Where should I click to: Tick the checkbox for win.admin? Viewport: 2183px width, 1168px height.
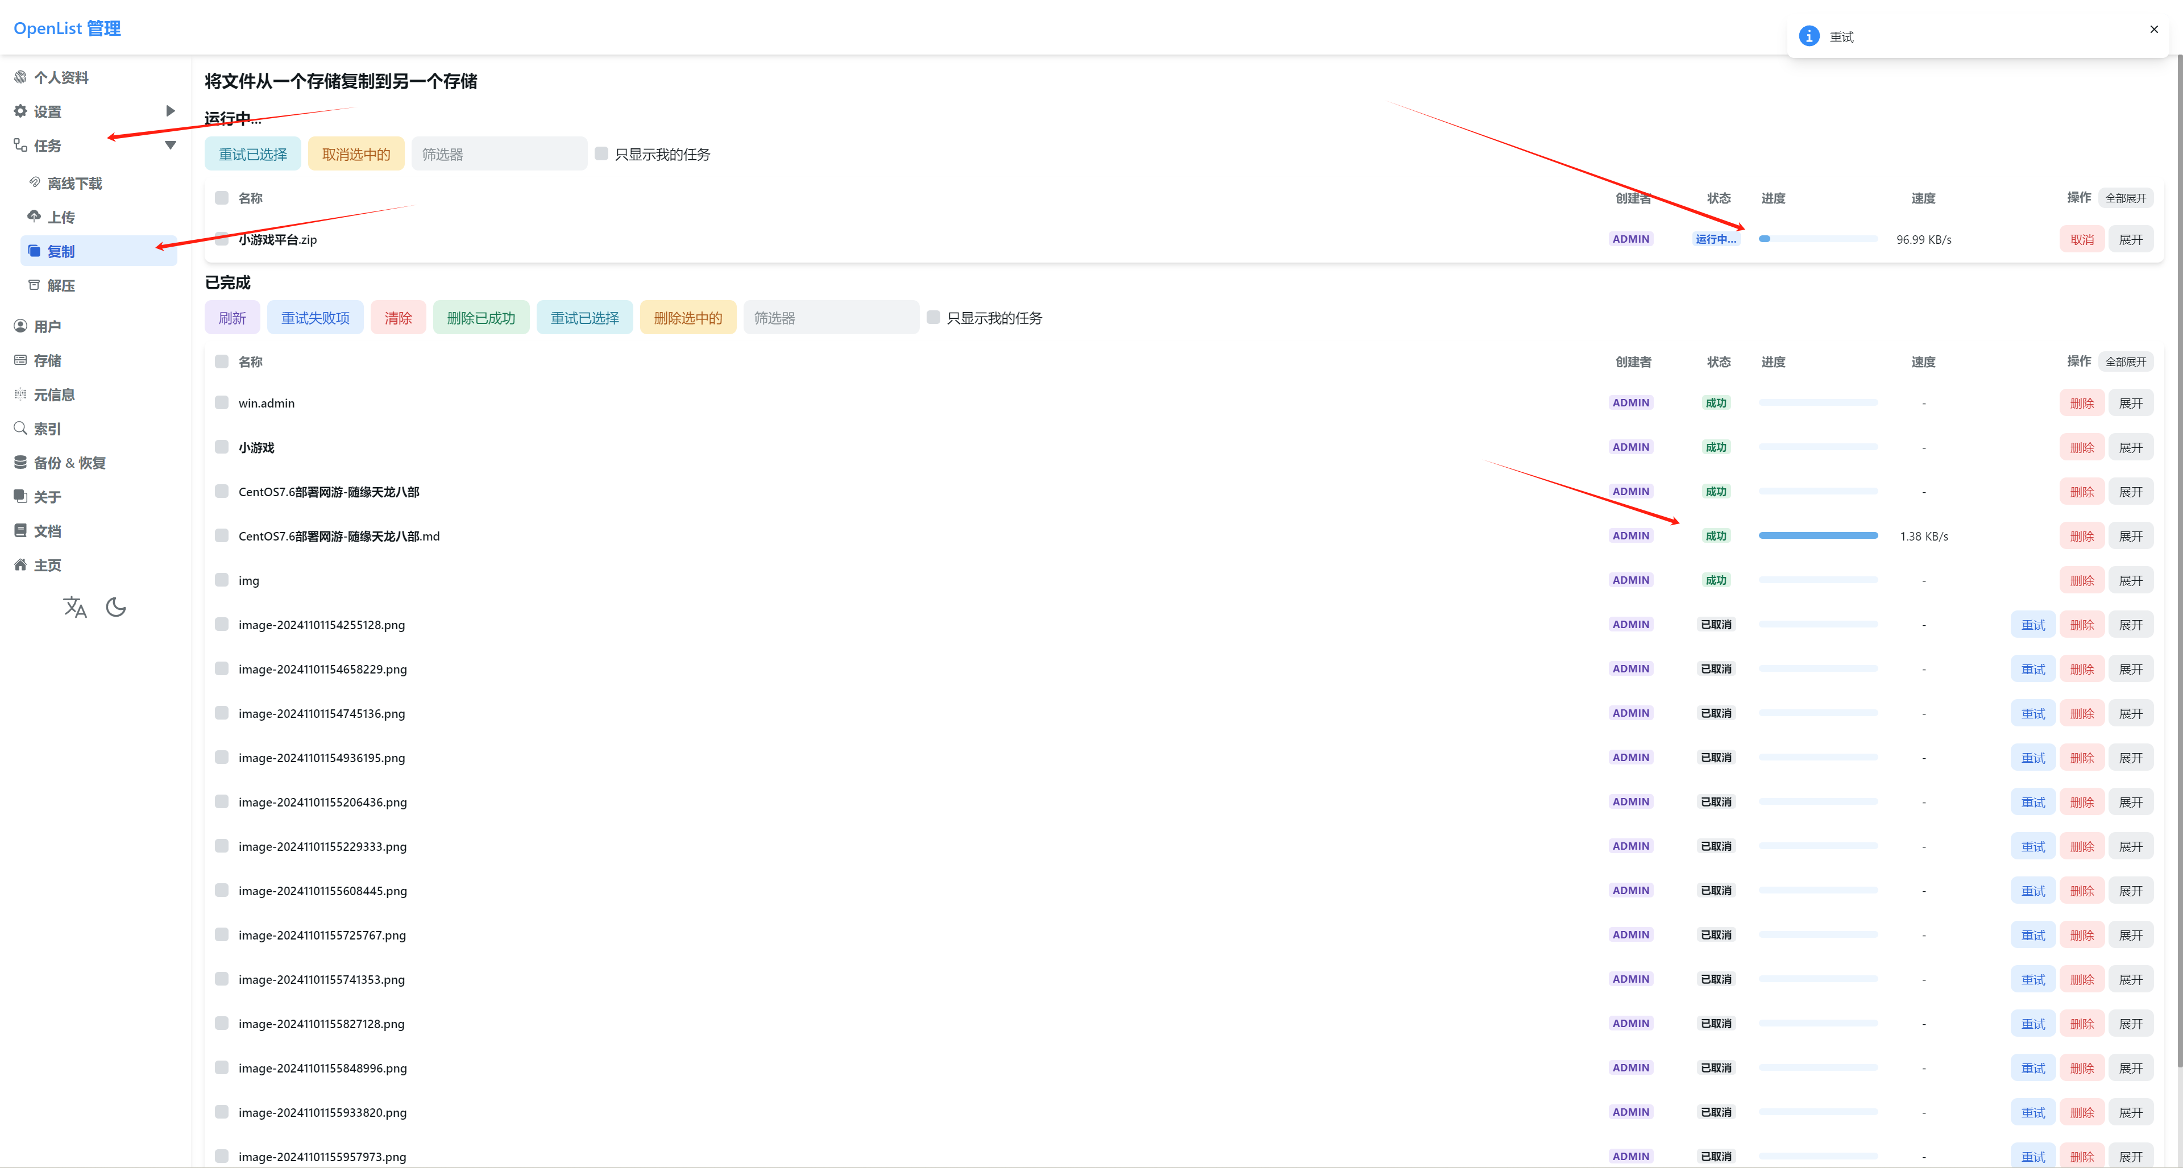tap(221, 402)
